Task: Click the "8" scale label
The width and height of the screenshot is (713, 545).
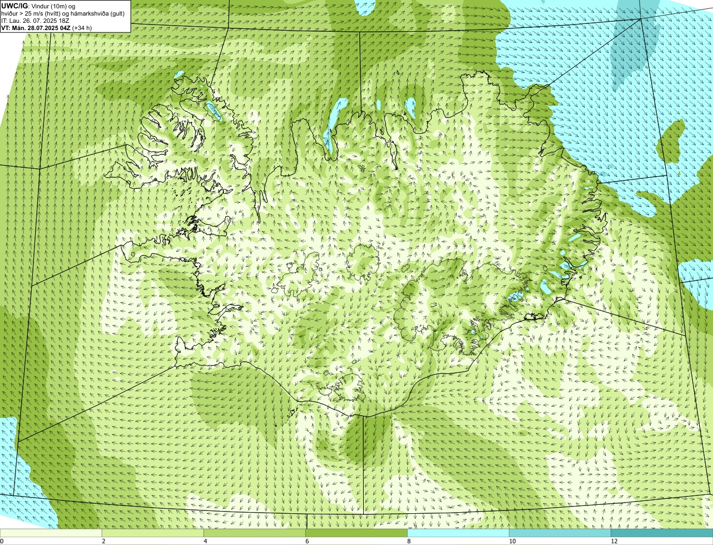Action: point(409,541)
